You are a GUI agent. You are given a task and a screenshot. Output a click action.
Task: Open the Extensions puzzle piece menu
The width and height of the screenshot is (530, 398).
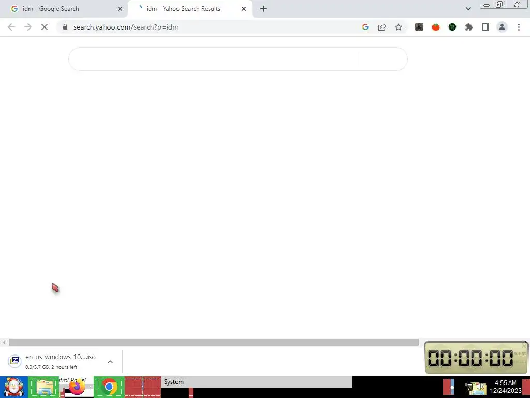tap(469, 27)
